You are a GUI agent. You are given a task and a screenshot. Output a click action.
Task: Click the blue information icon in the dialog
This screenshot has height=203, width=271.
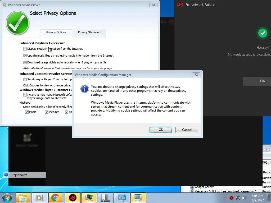click(84, 89)
